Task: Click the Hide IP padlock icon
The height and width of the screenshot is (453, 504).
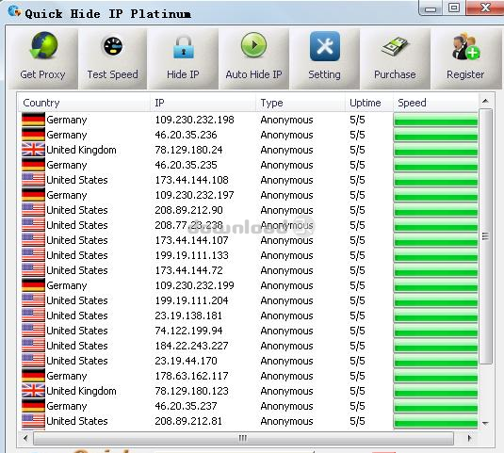Action: click(x=183, y=47)
